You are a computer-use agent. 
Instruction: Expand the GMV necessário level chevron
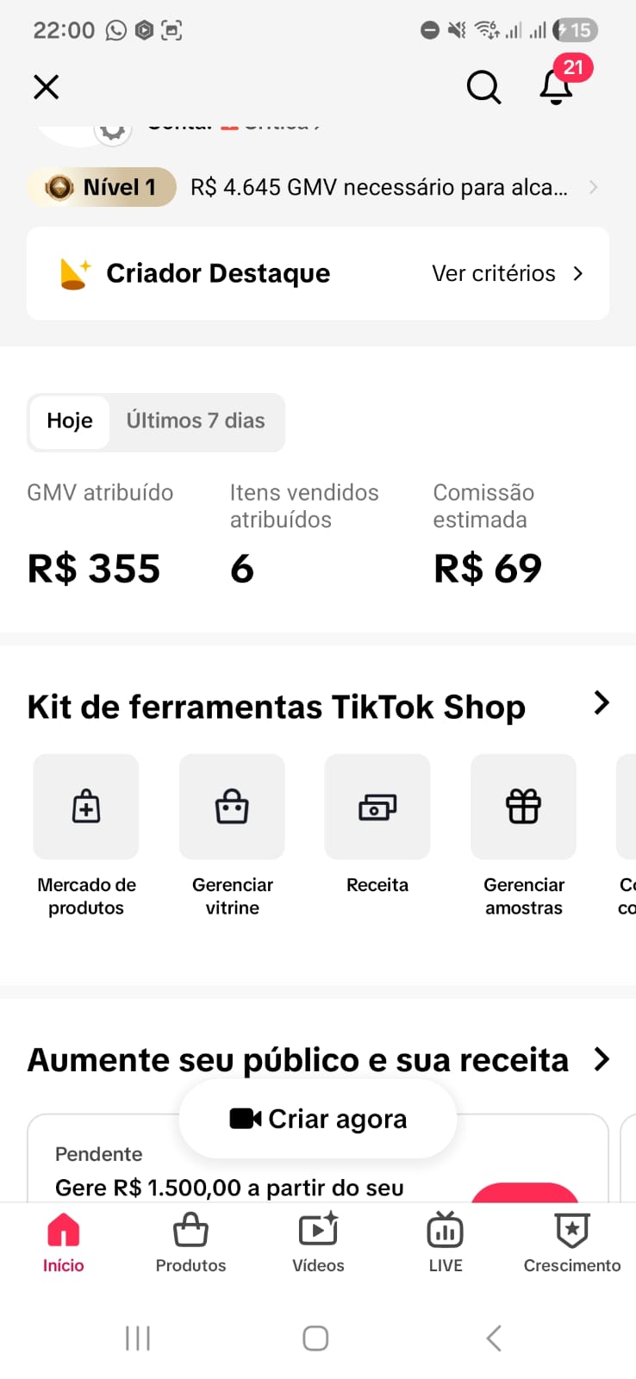coord(593,187)
